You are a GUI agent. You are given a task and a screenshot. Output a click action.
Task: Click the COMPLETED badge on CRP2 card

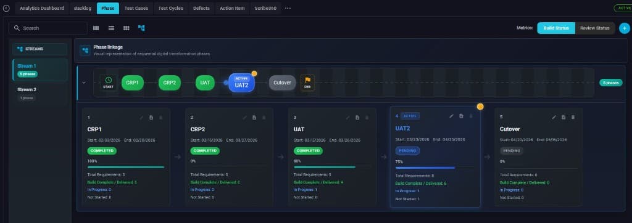[x=205, y=150]
